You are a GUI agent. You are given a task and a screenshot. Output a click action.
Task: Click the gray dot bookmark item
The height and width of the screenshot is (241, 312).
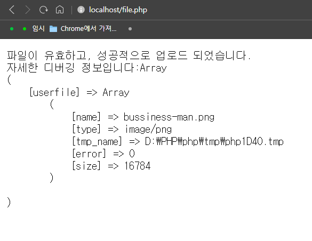pos(130,29)
